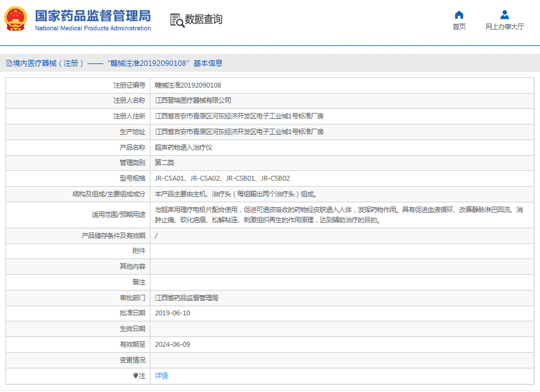Click the 注册人住所 label
Screen dimensions: 540x392
point(129,116)
